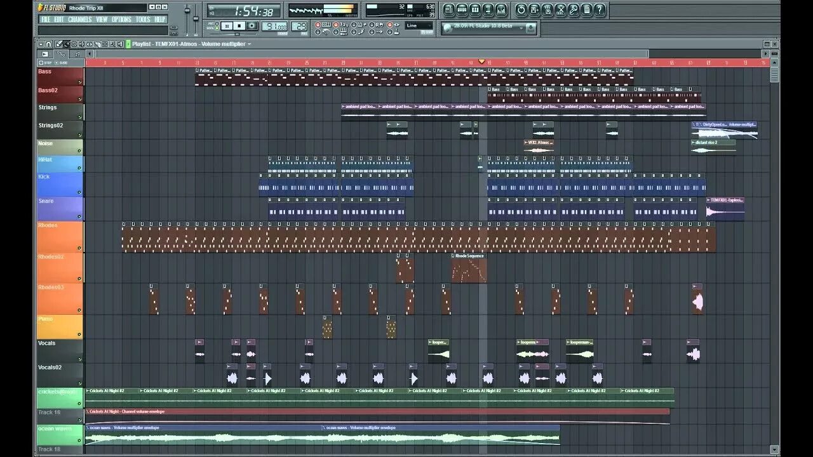Click the download arrow in the news panel
This screenshot has width=813, height=457.
[x=530, y=29]
